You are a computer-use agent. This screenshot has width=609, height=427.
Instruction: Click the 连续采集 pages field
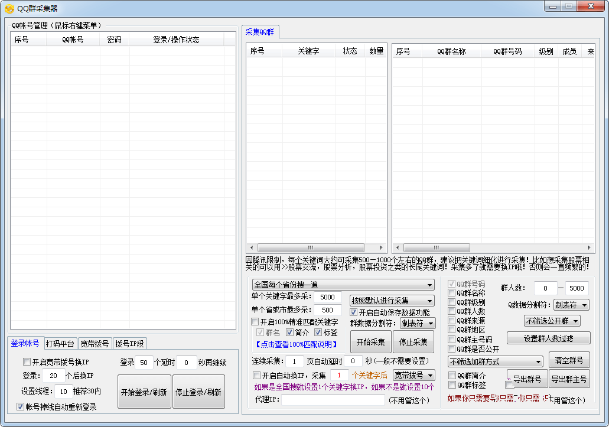tap(294, 361)
